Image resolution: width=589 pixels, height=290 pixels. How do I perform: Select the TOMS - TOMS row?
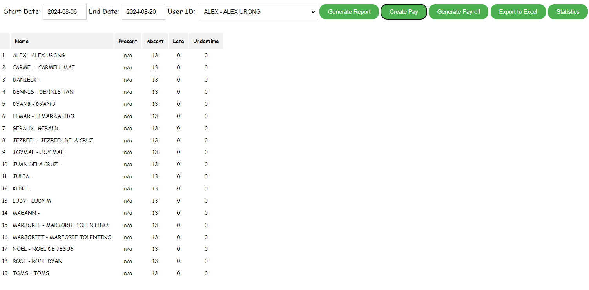31,273
